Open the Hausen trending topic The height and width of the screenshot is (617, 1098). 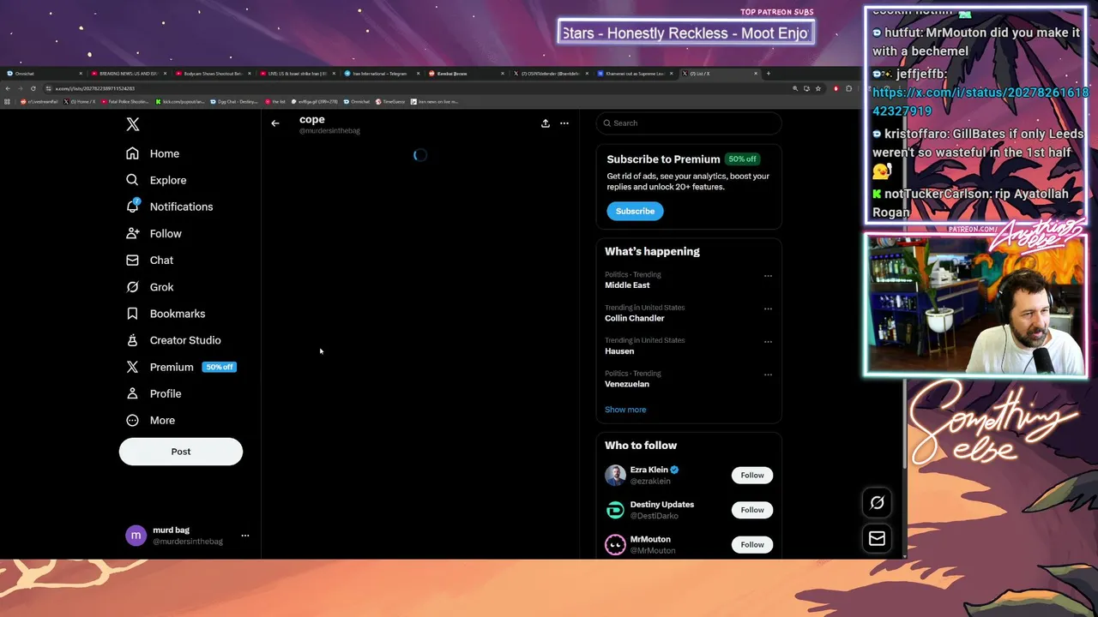[619, 351]
